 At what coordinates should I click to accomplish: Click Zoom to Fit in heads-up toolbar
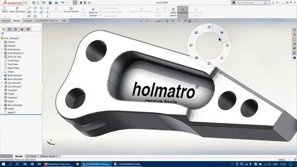coord(147,21)
